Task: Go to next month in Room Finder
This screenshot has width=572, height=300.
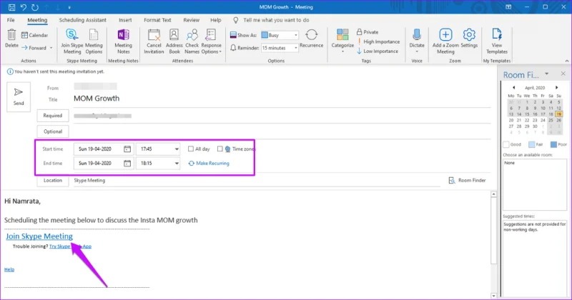Action: [x=556, y=87]
